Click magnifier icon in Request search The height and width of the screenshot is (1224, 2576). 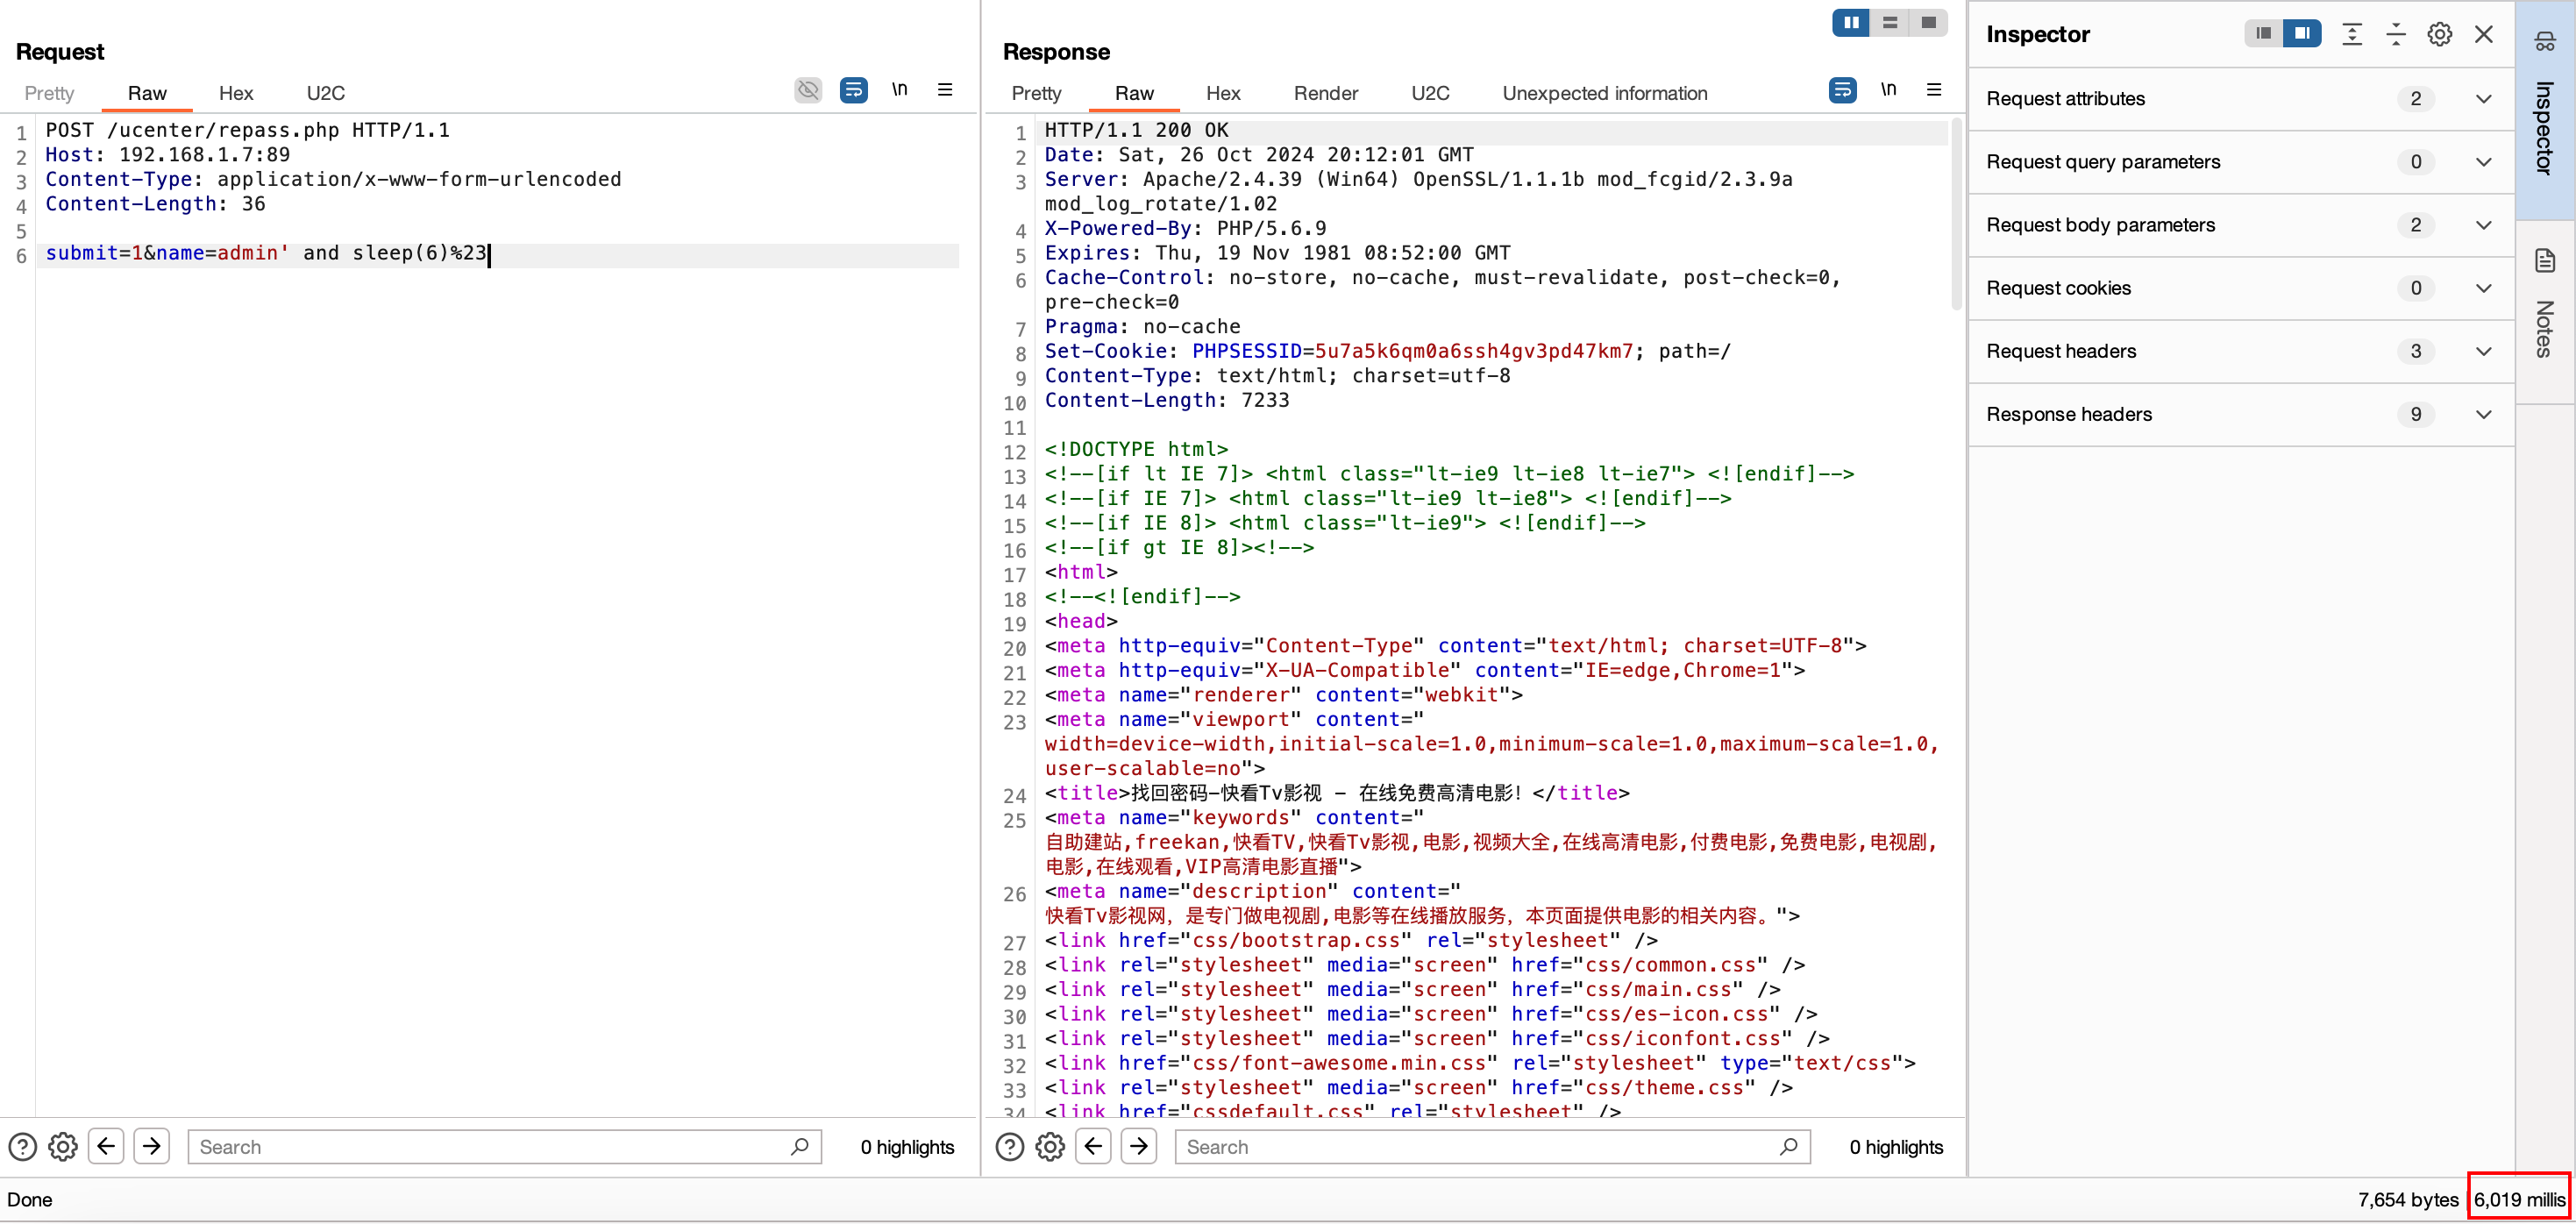(x=799, y=1147)
